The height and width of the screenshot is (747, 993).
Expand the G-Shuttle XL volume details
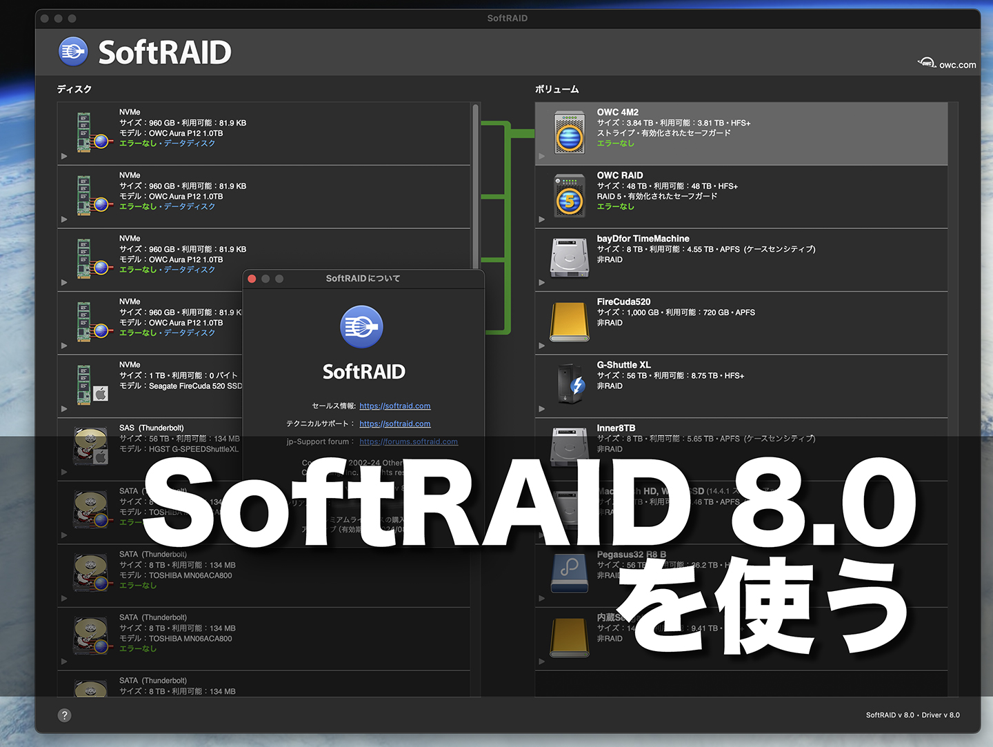(x=542, y=408)
